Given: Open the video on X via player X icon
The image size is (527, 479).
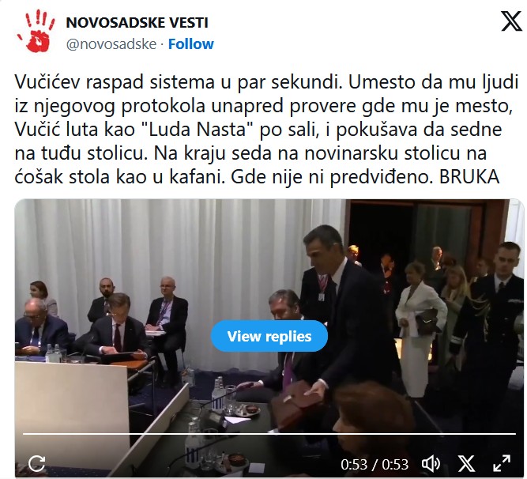Looking at the screenshot, I should [466, 464].
